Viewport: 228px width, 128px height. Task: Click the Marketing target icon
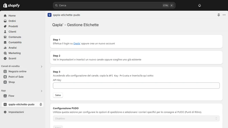5,53
